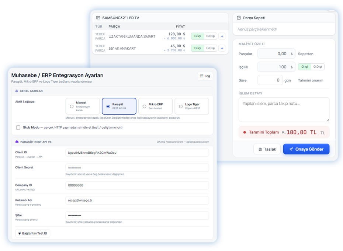Viewport: 343px width, 251px height.
Task: Click the 55" 4K ANAKART part name
Action: [122, 49]
